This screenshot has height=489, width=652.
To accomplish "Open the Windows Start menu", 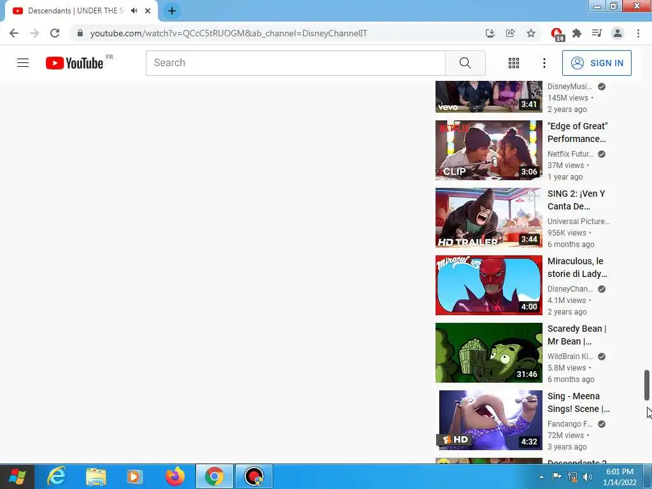I will tap(17, 476).
